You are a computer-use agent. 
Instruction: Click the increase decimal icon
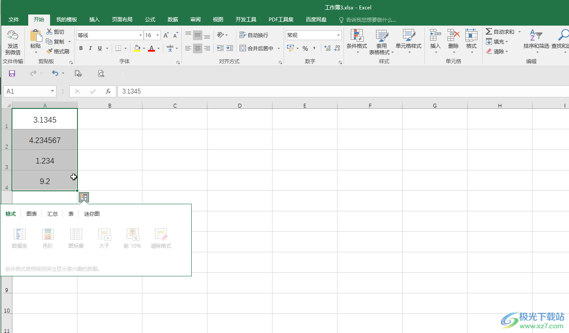click(327, 48)
